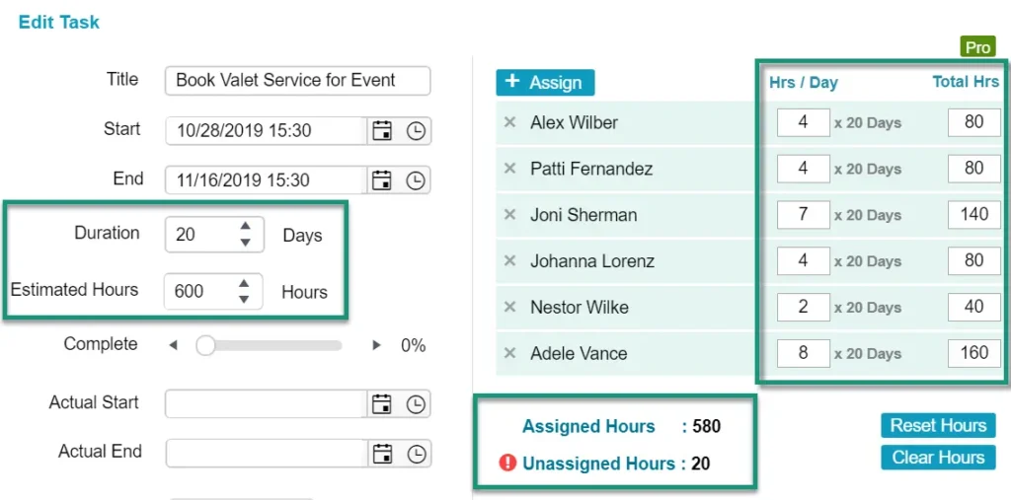This screenshot has width=1011, height=500.
Task: Click Clear Hours button
Action: pos(938,458)
